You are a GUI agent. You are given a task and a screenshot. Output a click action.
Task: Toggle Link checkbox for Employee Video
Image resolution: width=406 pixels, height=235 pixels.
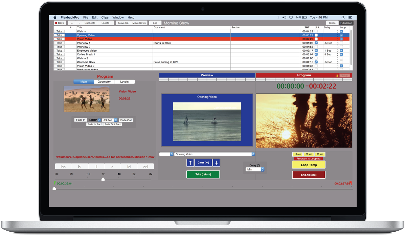coord(316,51)
